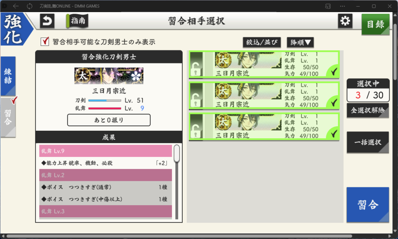Deselect the third 三日月宗近 card checkmark
This screenshot has height=239, width=398.
(334, 134)
